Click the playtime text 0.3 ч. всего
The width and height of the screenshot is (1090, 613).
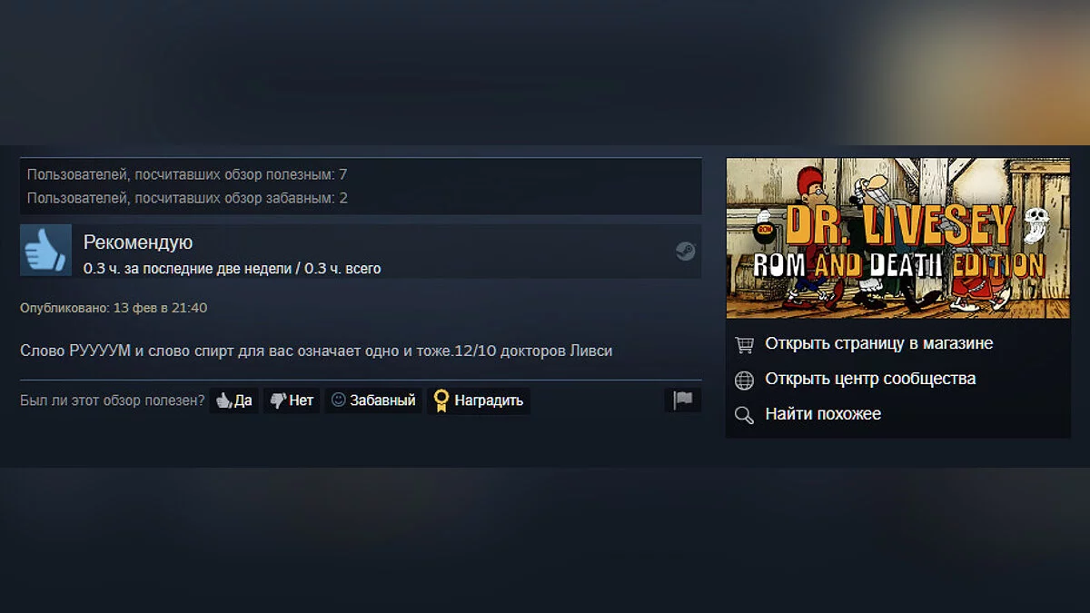pos(342,269)
